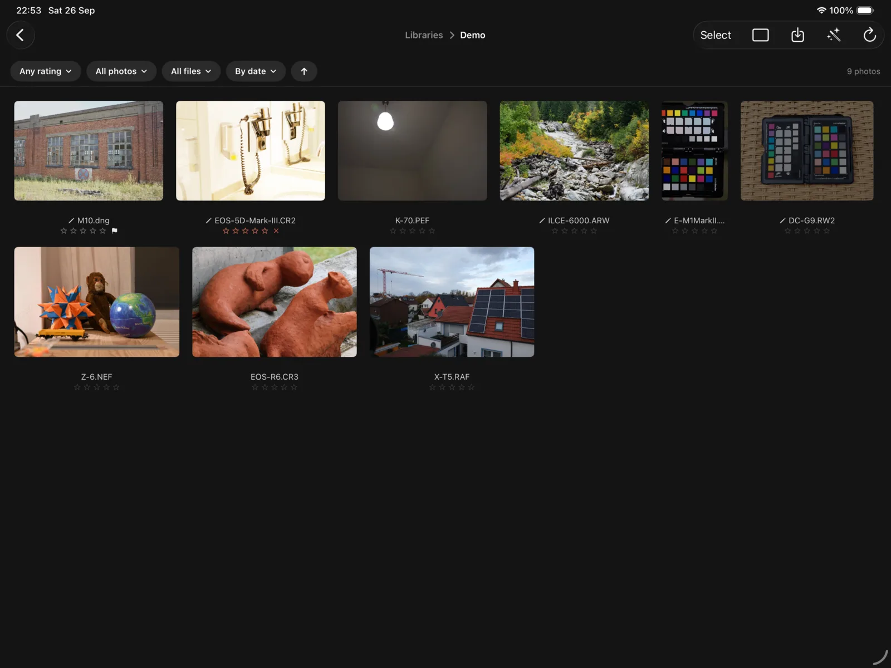This screenshot has width=891, height=668.
Task: Click the ILCE-6000.ARW file name
Action: click(x=579, y=220)
